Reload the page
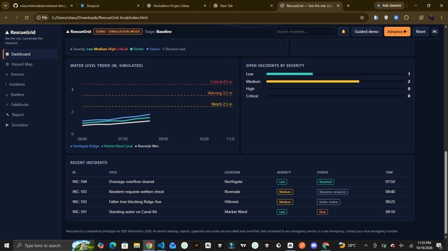Viewport: 448px width, 251px height. 27,18
